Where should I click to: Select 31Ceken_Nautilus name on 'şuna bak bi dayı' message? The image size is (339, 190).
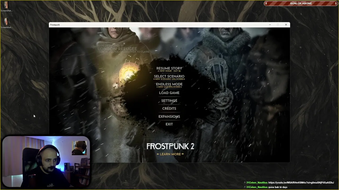pyautogui.click(x=257, y=187)
